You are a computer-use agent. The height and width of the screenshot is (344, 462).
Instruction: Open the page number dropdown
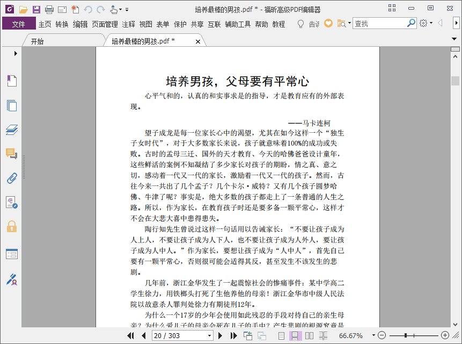point(209,335)
